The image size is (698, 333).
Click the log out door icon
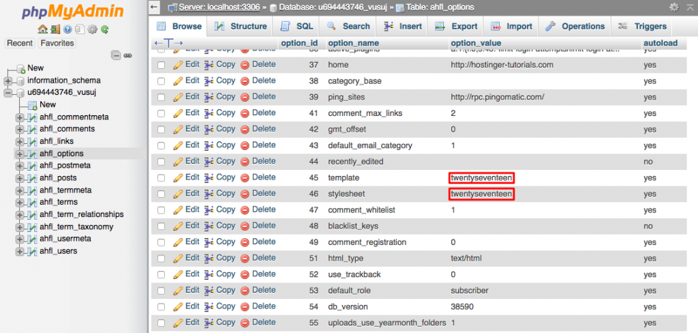(x=55, y=29)
